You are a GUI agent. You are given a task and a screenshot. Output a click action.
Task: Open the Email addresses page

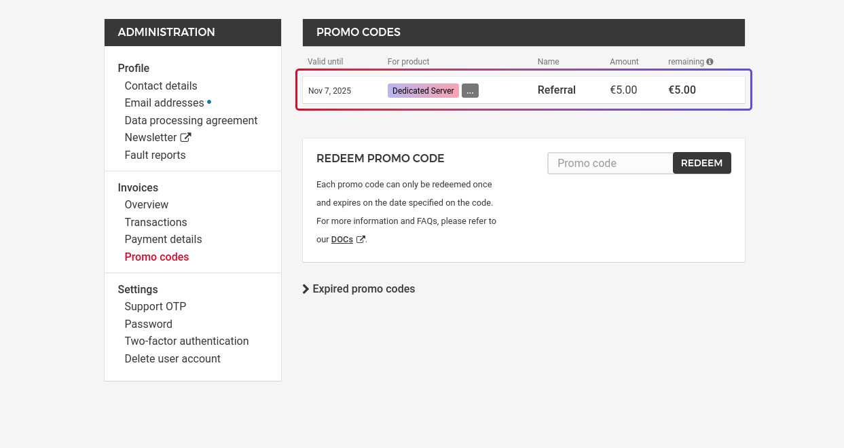pyautogui.click(x=164, y=102)
